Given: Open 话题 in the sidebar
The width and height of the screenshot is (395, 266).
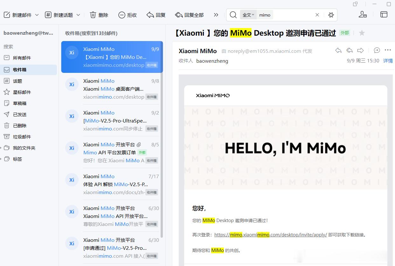Looking at the screenshot, I should coord(29,81).
